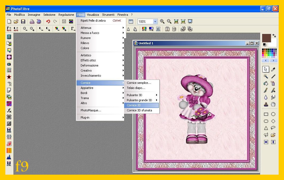Open the Regolazione menu

66,15
